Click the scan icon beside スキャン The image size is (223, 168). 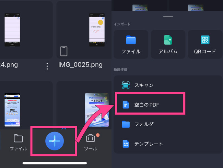click(126, 85)
